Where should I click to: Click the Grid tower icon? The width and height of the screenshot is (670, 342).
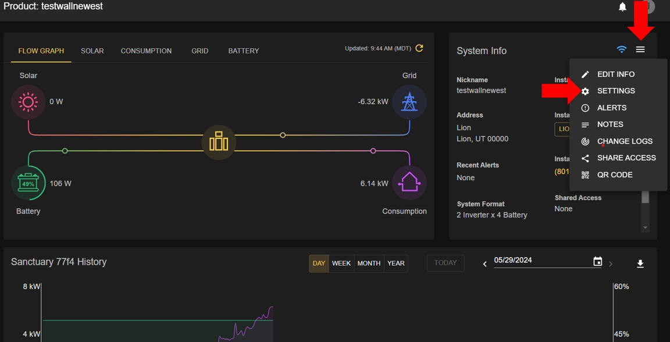[x=409, y=102]
